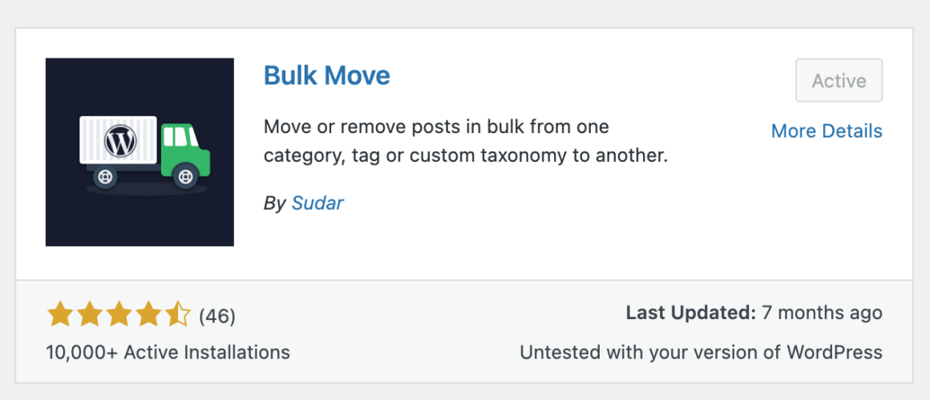Click the plugin description text
Screen dimensions: 930x400
coord(465,141)
